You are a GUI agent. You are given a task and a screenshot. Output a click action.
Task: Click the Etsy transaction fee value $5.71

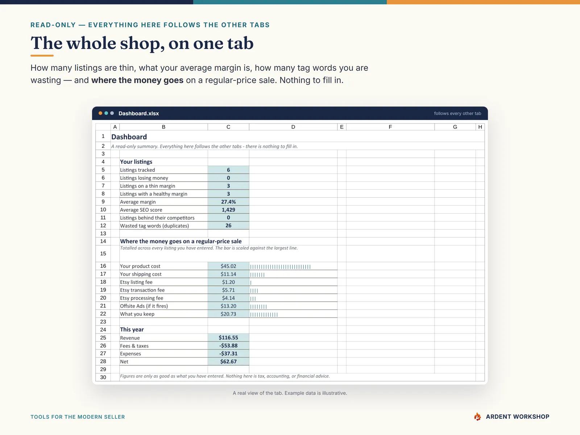pyautogui.click(x=228, y=290)
